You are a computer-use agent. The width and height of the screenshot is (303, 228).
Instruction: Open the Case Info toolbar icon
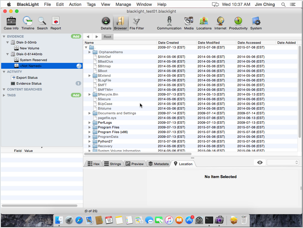(11, 23)
